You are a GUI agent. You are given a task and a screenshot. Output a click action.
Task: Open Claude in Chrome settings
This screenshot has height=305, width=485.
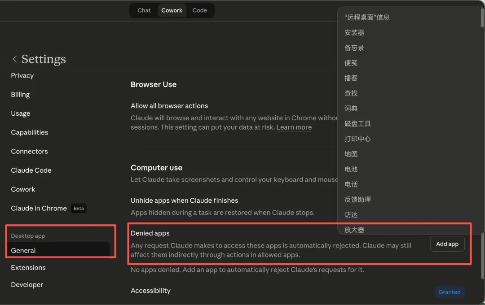pyautogui.click(x=39, y=208)
